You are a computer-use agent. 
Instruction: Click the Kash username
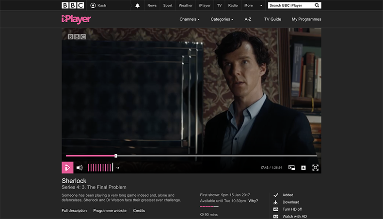coord(102,5)
